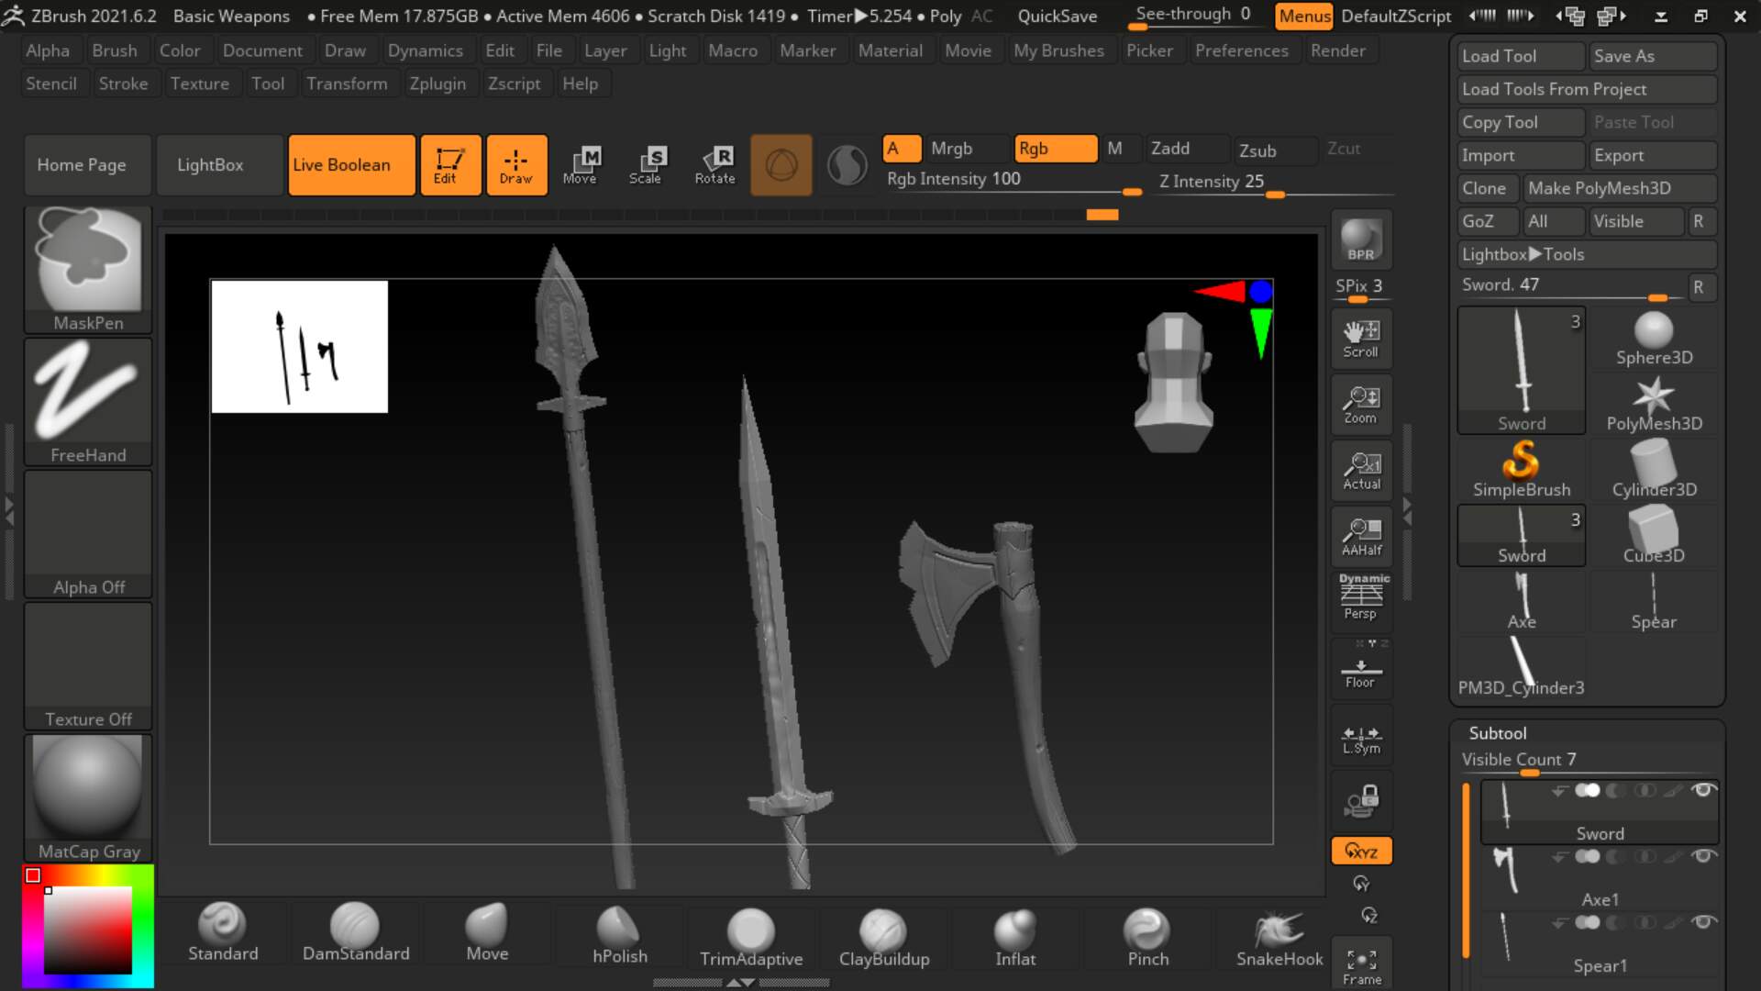Toggle Persp dynamic perspective button
1761x991 pixels.
[1361, 598]
